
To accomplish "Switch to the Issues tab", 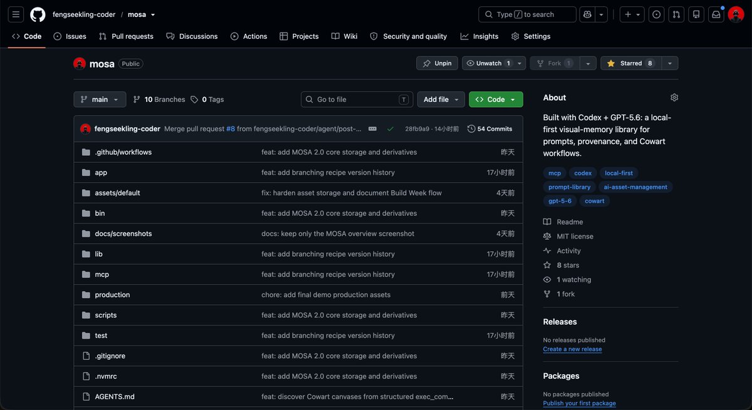I will [x=70, y=36].
